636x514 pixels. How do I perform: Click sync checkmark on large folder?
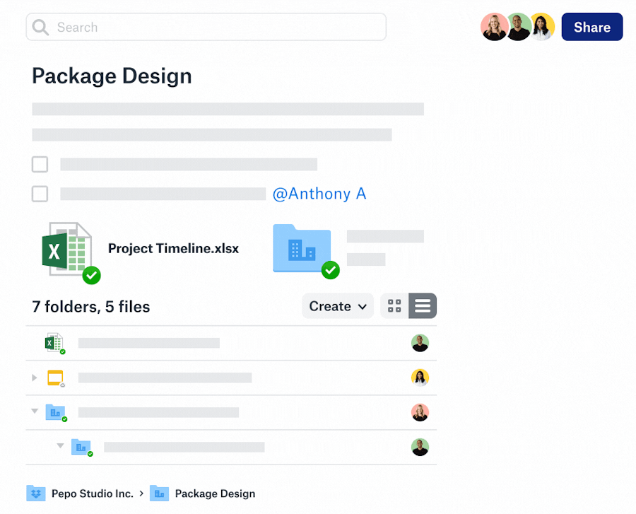point(331,270)
